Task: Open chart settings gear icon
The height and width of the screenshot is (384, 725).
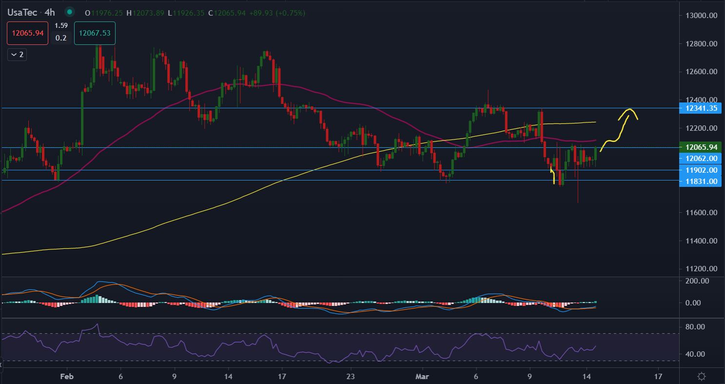Action: pos(701,376)
